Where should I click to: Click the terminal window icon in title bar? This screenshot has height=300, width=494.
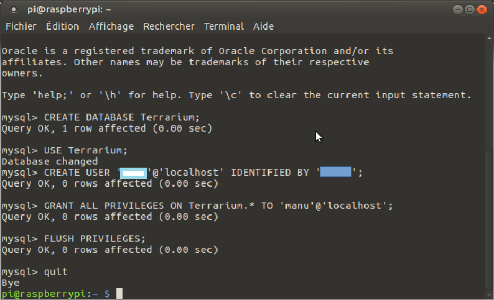[14, 9]
